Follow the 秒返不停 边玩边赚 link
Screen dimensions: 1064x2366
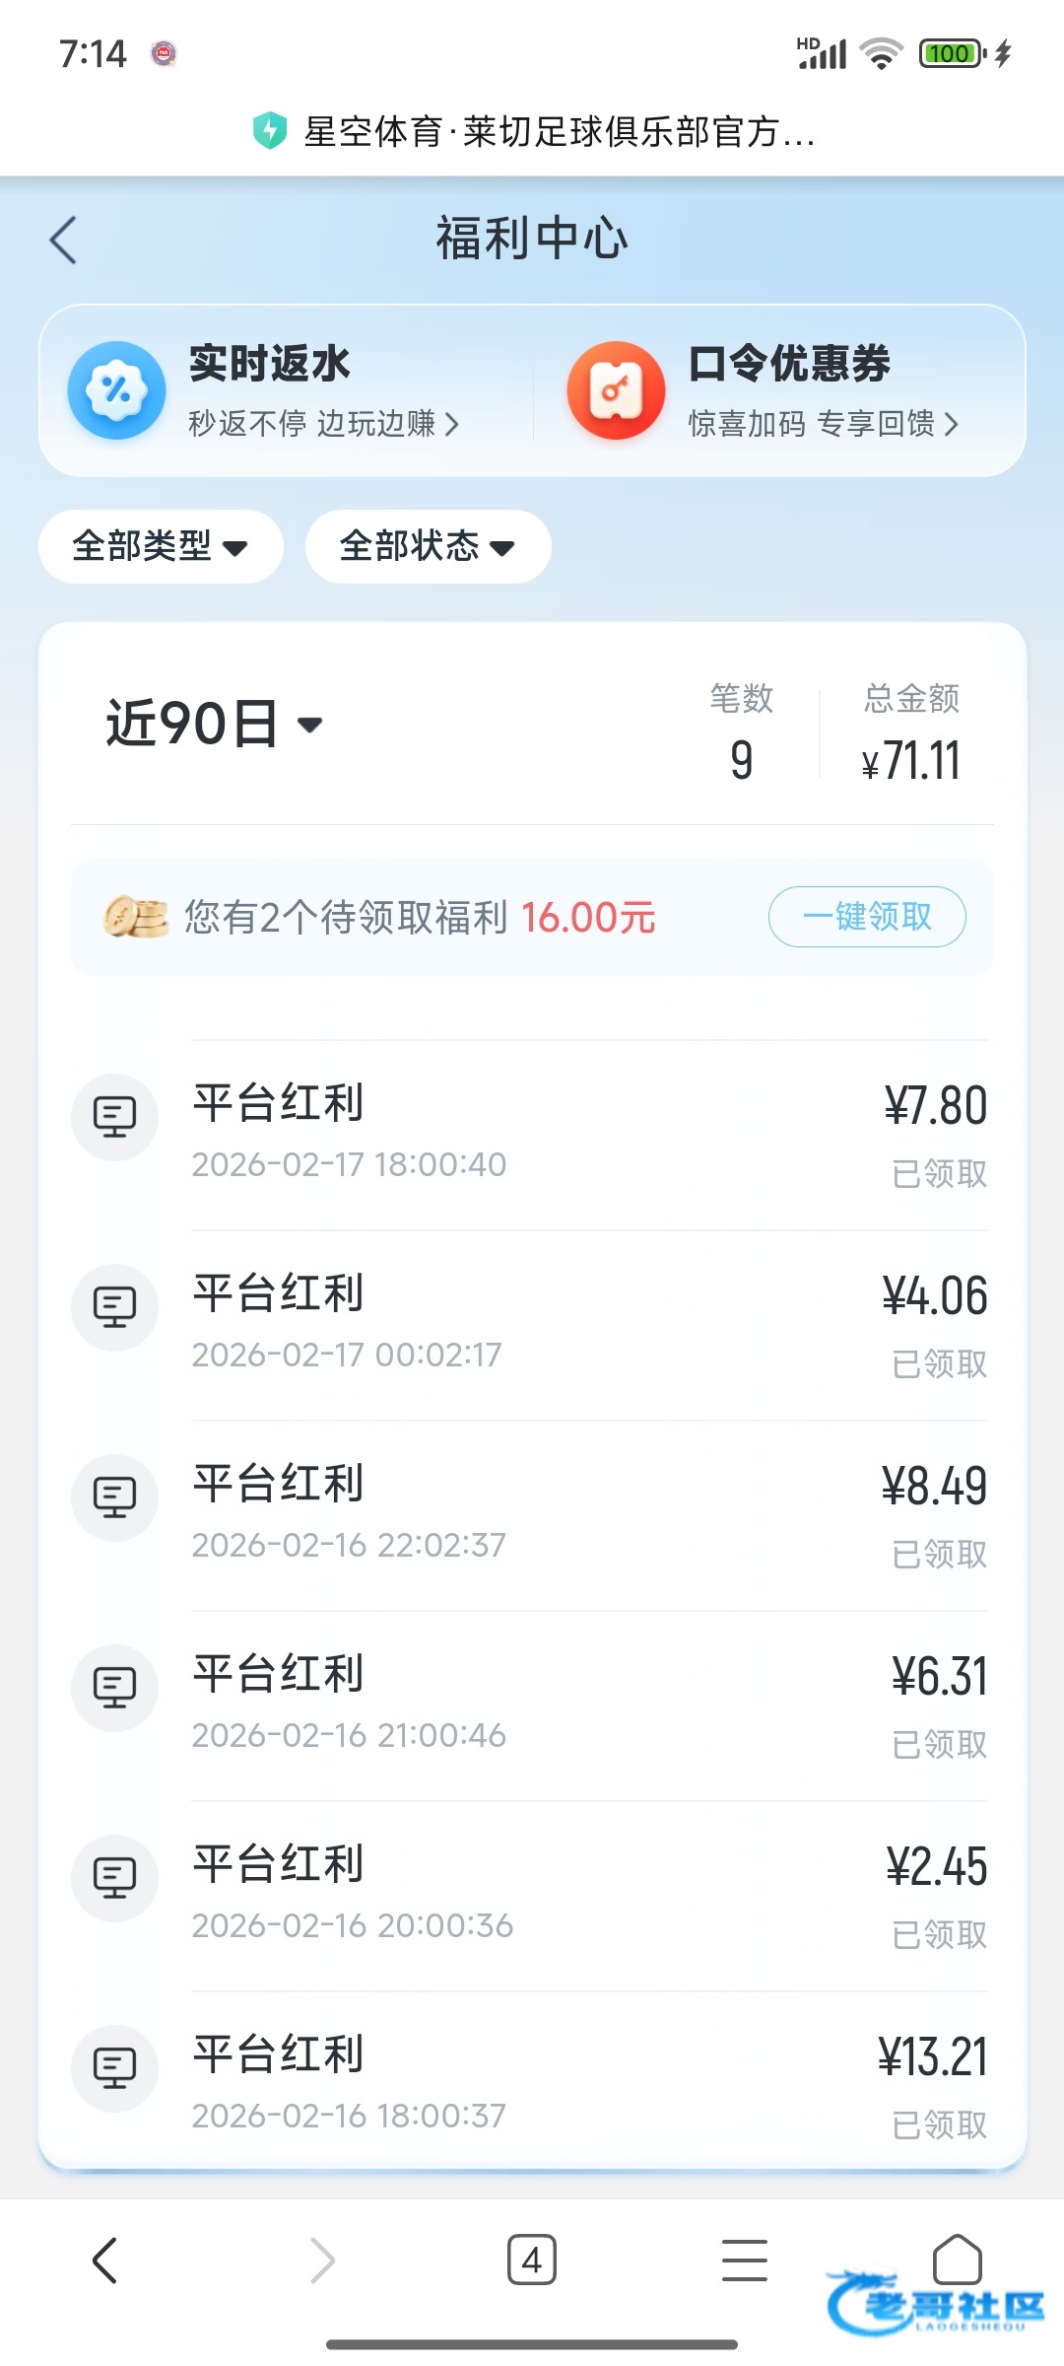[x=323, y=424]
